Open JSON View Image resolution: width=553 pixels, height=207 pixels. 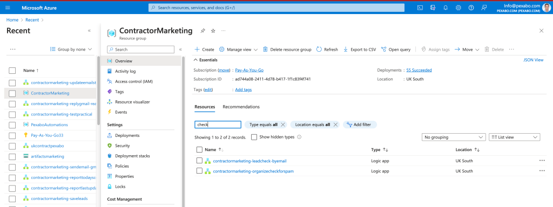tap(533, 60)
